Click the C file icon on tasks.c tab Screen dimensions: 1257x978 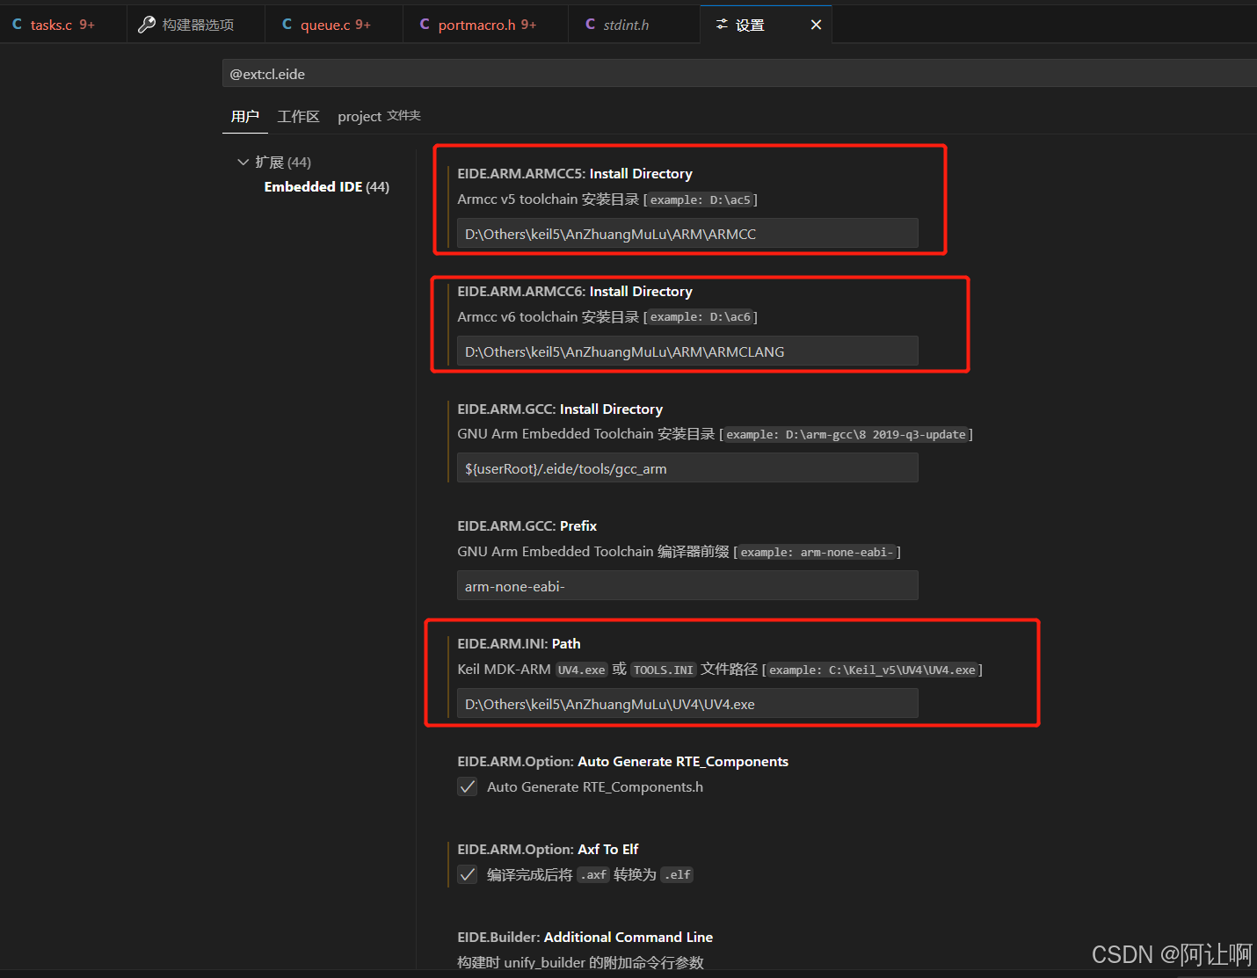(17, 24)
